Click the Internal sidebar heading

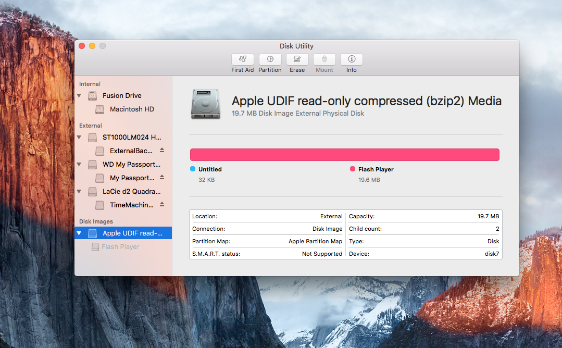pyautogui.click(x=90, y=84)
